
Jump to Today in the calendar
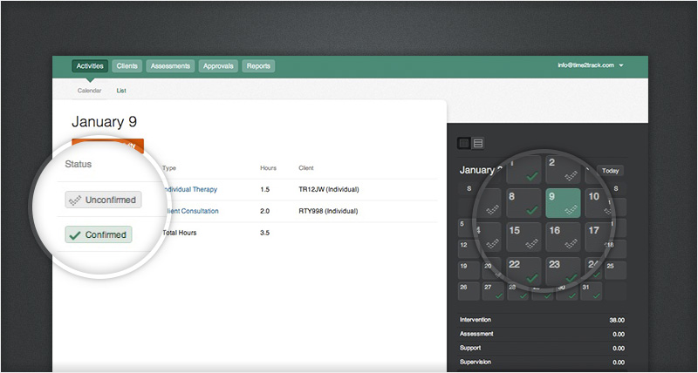click(x=610, y=171)
